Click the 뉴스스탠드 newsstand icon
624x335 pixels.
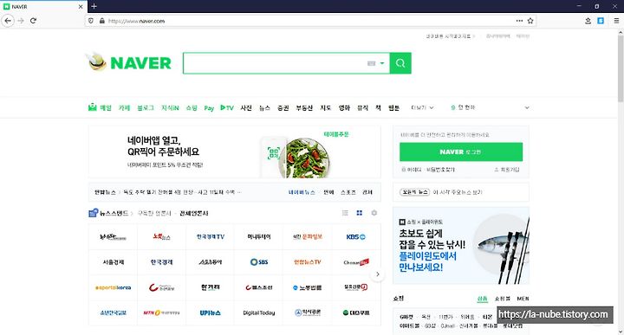pos(93,213)
